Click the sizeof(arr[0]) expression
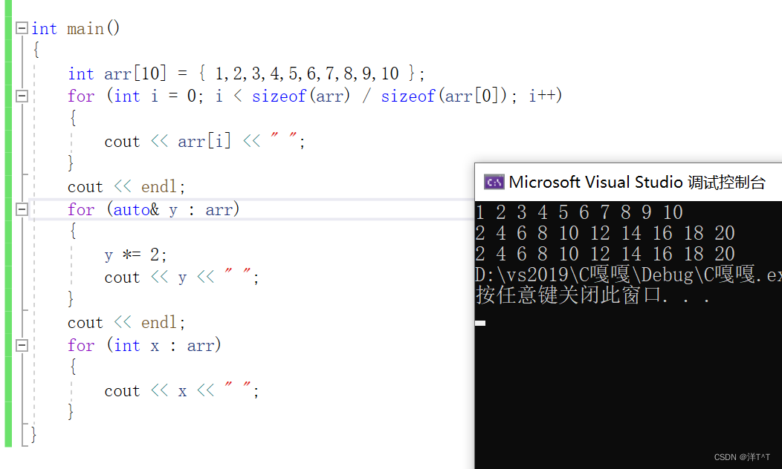The height and width of the screenshot is (469, 782). click(x=444, y=96)
